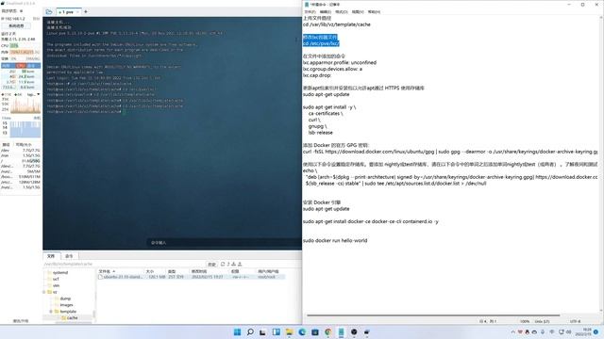Click the system info button in FinalShell sidebar
The width and height of the screenshot is (604, 339).
point(16,25)
